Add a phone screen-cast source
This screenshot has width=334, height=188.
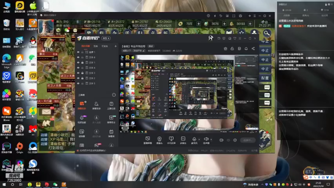point(171,140)
